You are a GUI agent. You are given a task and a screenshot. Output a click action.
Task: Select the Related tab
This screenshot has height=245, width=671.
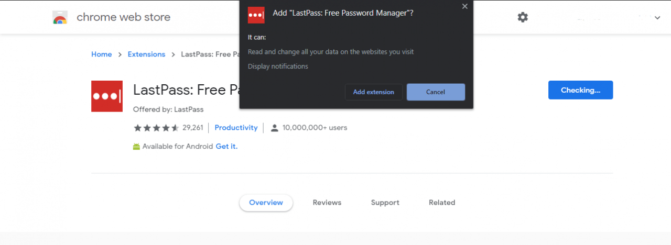click(x=442, y=203)
